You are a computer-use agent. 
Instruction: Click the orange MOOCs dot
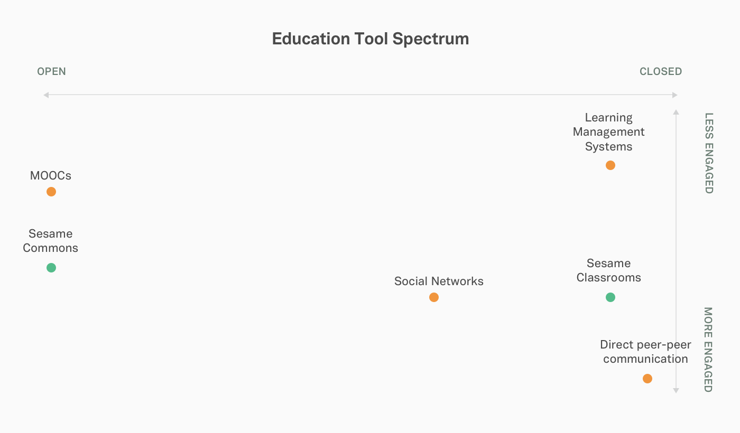point(51,192)
